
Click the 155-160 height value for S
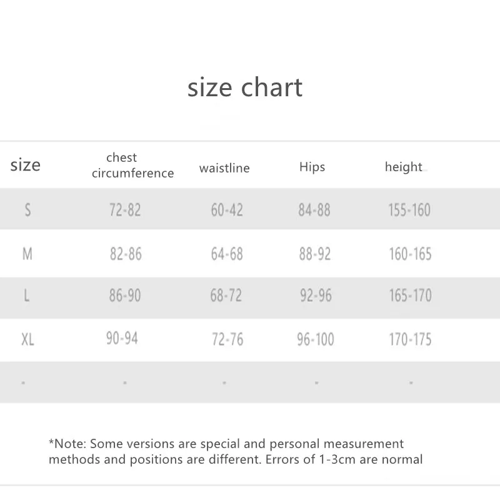pyautogui.click(x=409, y=210)
